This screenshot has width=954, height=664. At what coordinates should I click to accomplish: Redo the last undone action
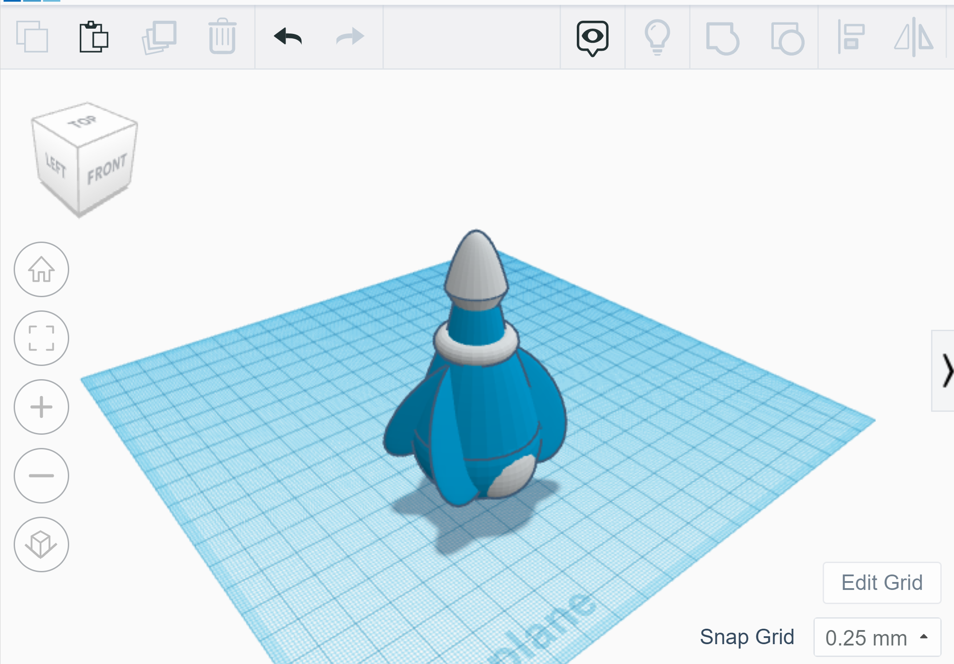point(350,37)
